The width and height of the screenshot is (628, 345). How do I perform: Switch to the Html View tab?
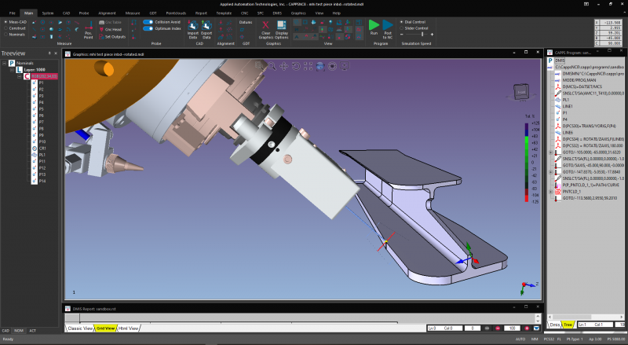(129, 328)
